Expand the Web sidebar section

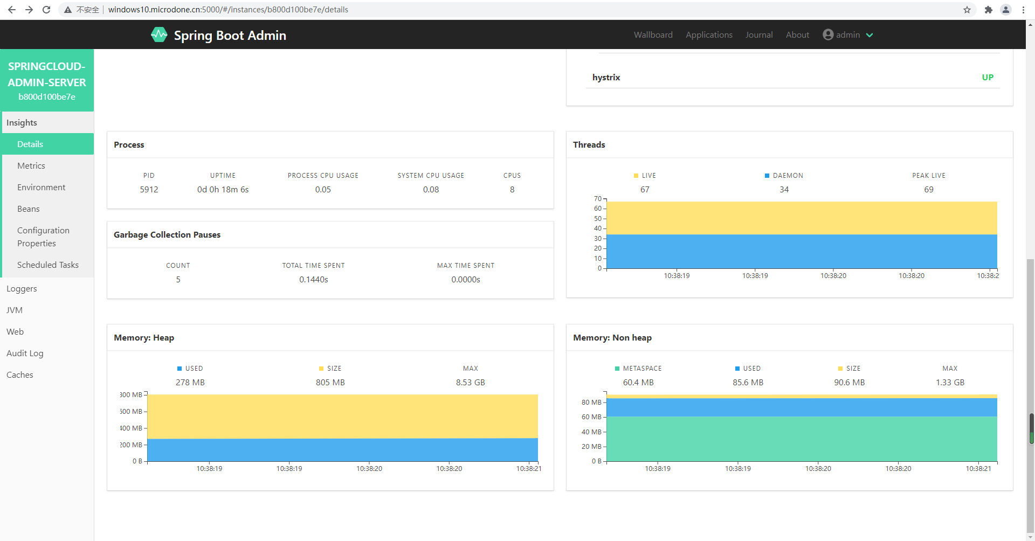[47, 331]
